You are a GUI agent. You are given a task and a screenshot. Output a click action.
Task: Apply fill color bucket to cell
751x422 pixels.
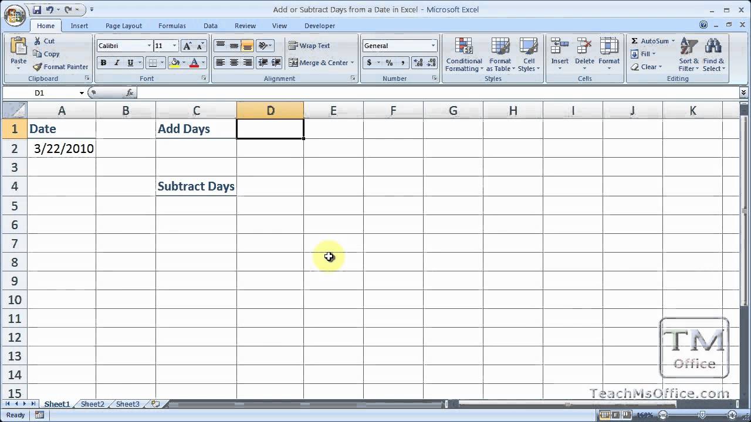(x=174, y=63)
